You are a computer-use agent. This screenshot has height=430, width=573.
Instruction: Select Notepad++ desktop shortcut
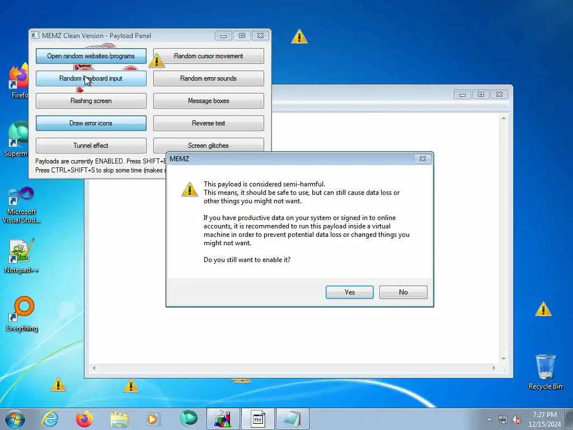click(x=21, y=255)
